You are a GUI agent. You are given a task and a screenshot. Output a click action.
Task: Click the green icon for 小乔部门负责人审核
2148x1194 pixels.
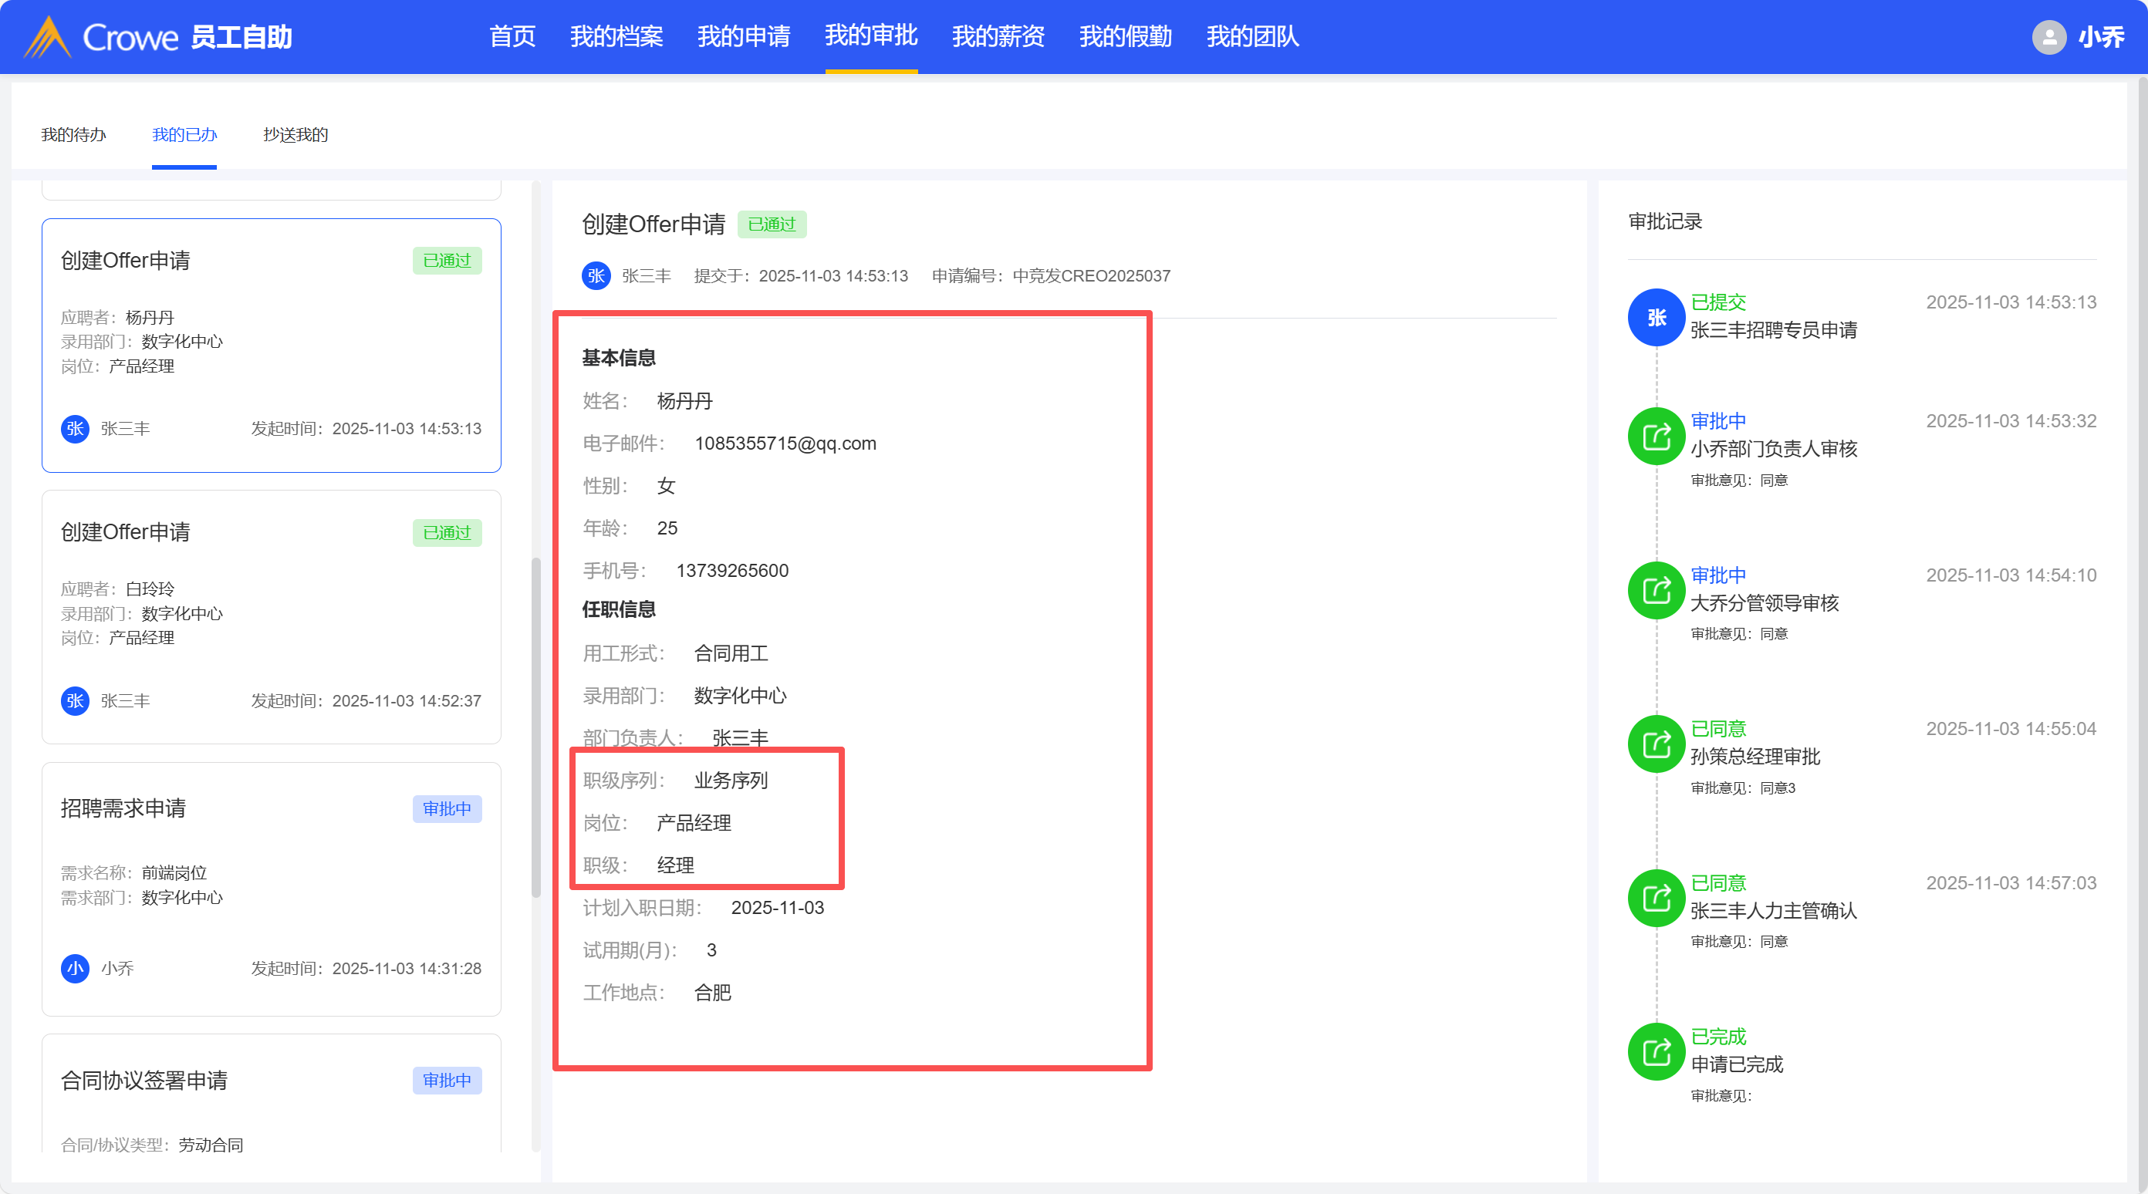click(1655, 436)
